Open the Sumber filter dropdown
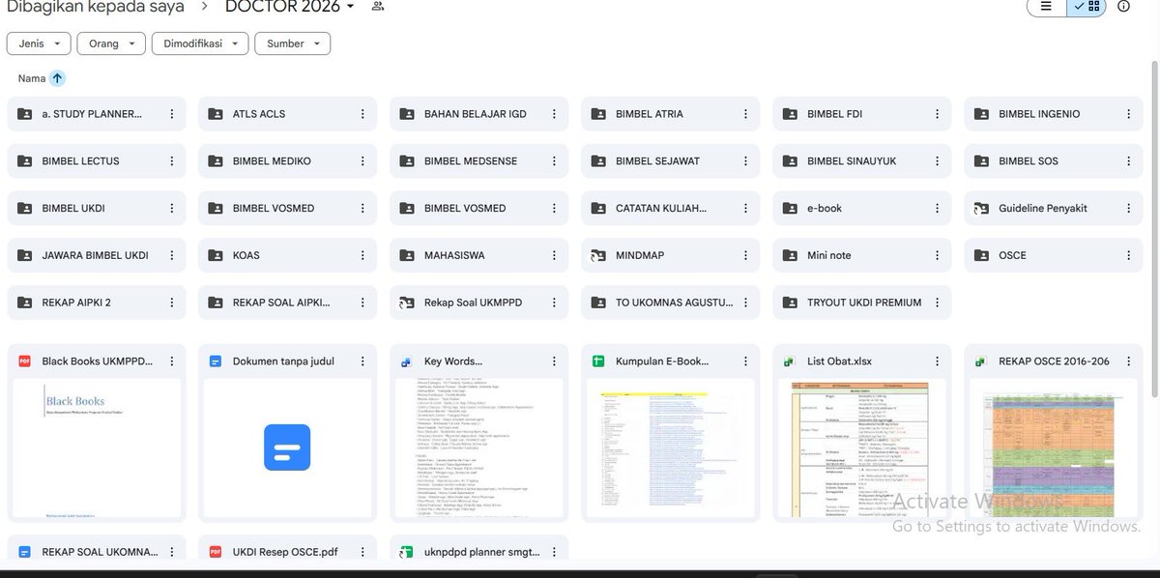The image size is (1160, 578). click(293, 43)
